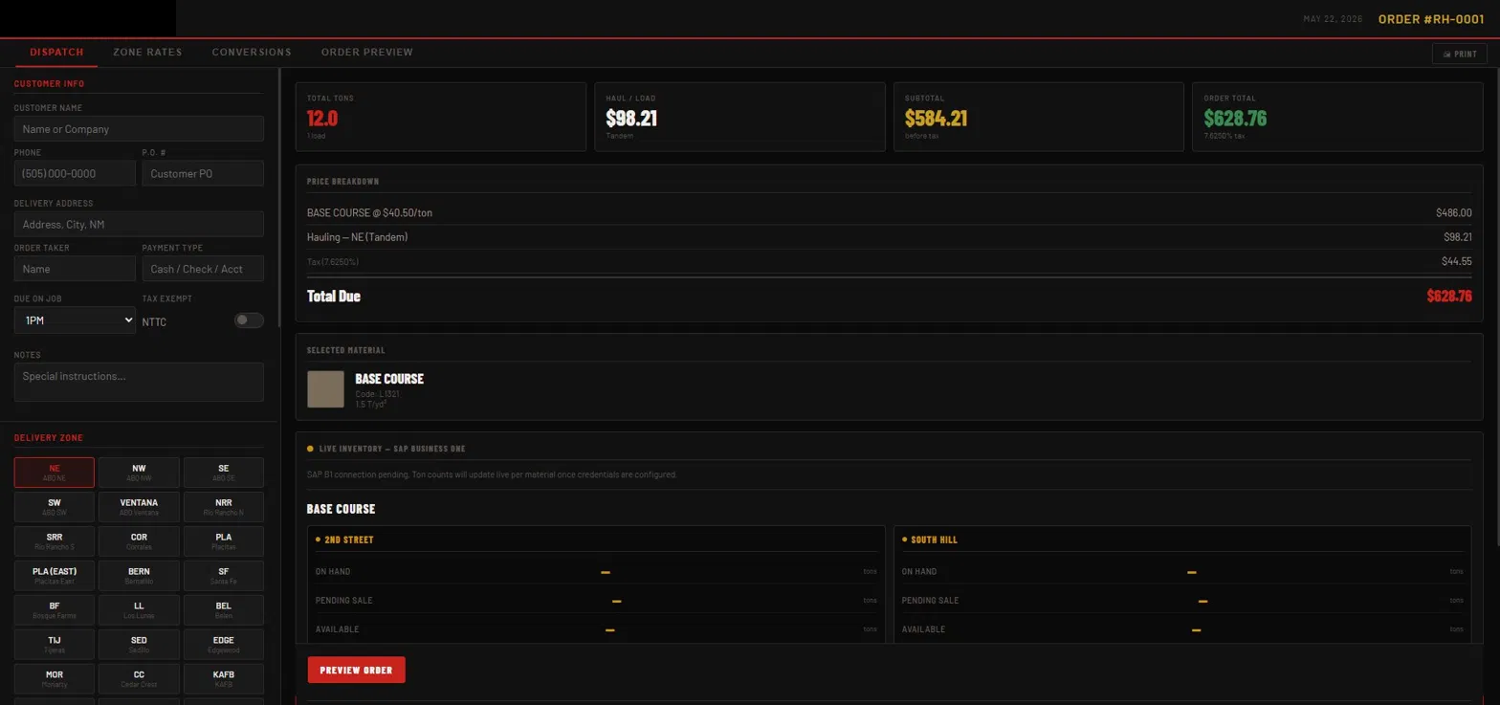Click the Subtotal $584.21 value
The image size is (1500, 705).
click(x=936, y=119)
